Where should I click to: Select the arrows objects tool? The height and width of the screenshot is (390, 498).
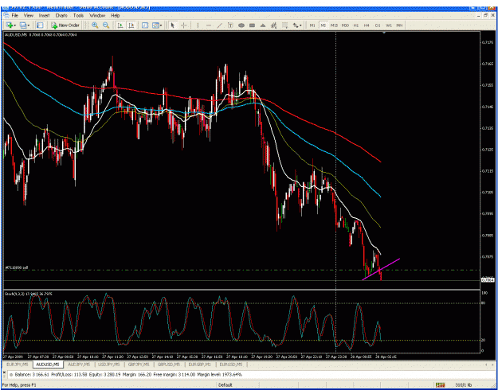tap(296, 25)
